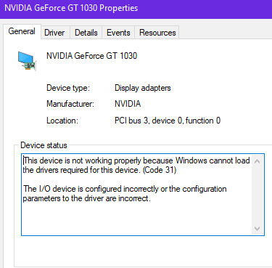
Task: Click the Device status group label
Action: pyautogui.click(x=44, y=145)
